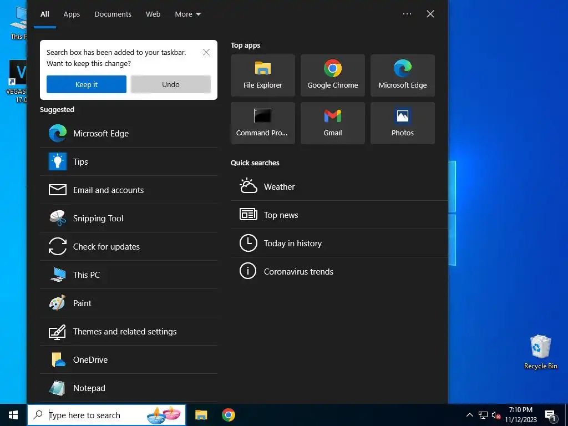The height and width of the screenshot is (426, 568).
Task: Open Themes and related settings
Action: tap(129, 331)
